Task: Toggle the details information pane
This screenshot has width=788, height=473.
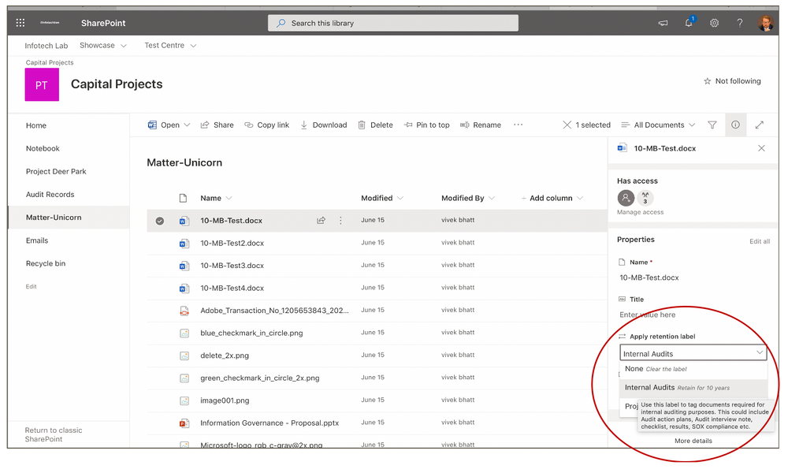Action: tap(735, 125)
